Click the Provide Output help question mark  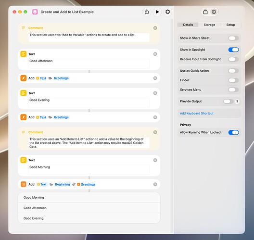[237, 101]
